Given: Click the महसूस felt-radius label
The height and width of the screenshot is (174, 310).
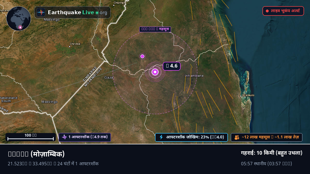Looking at the screenshot, I should pyautogui.click(x=155, y=29).
